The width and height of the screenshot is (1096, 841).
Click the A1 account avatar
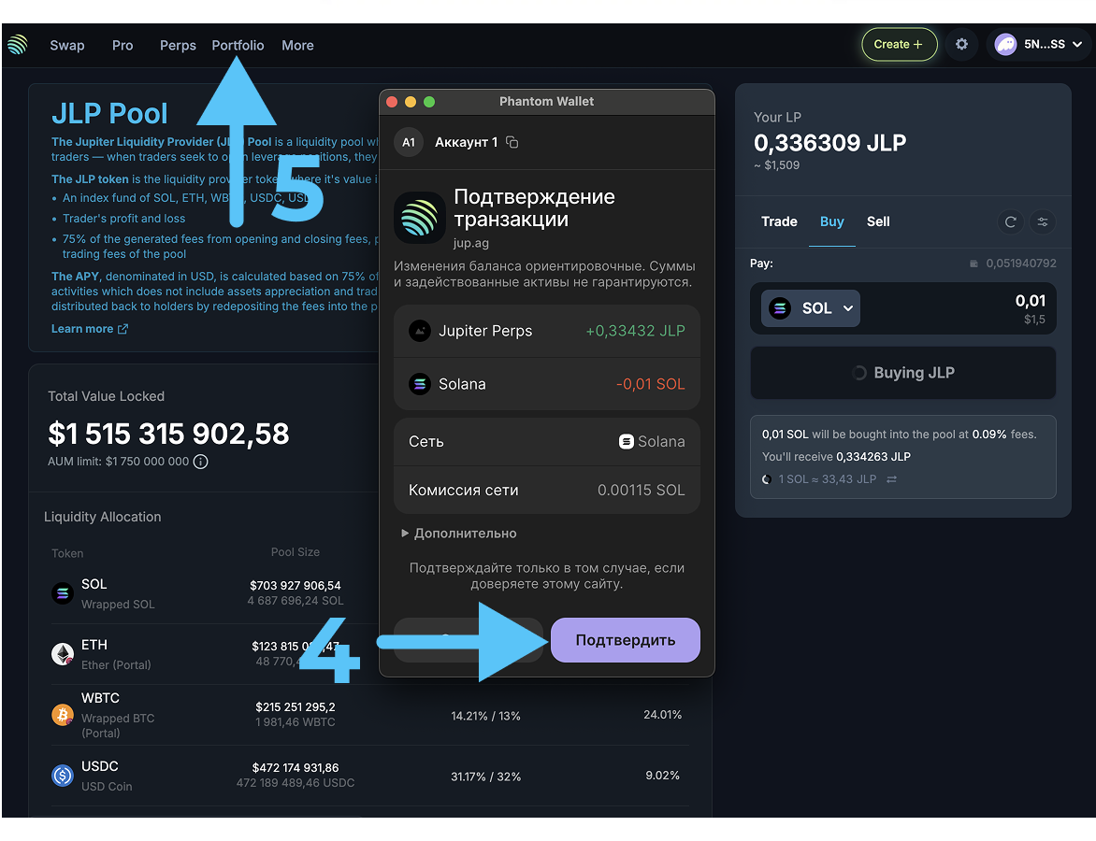[x=408, y=142]
